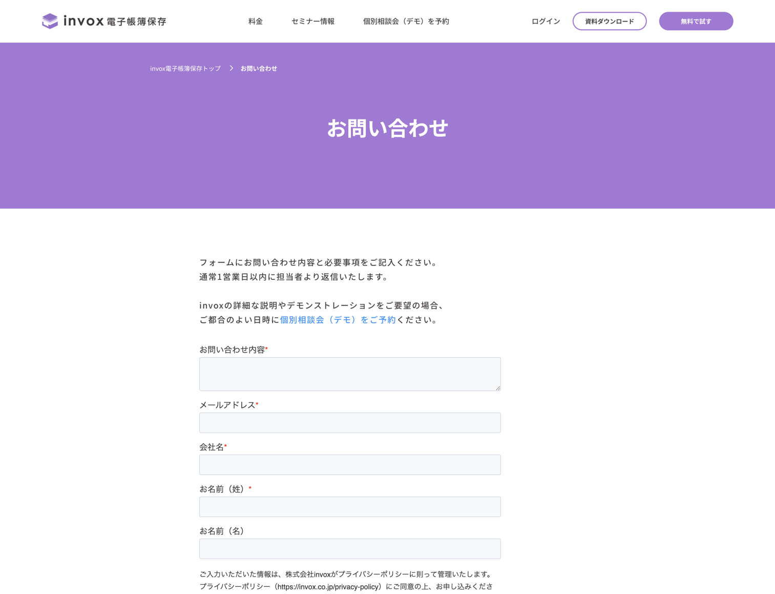This screenshot has height=594, width=775.
Task: Click the 資料ダウンロード outlined button
Action: 609,21
